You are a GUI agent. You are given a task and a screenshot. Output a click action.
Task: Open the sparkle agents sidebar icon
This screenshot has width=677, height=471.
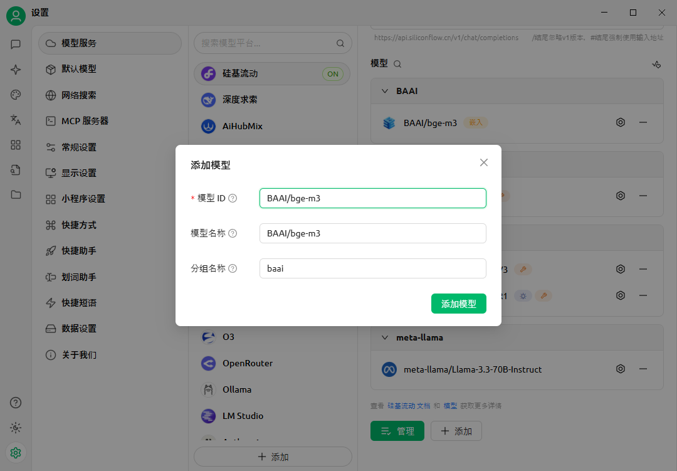point(16,70)
